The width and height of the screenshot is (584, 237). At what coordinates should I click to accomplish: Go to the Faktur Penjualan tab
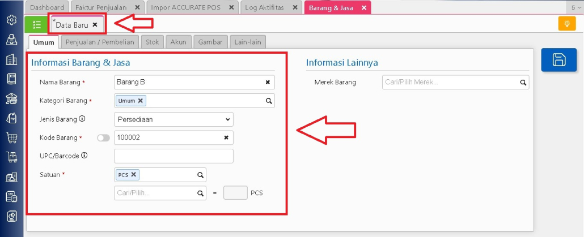point(101,7)
